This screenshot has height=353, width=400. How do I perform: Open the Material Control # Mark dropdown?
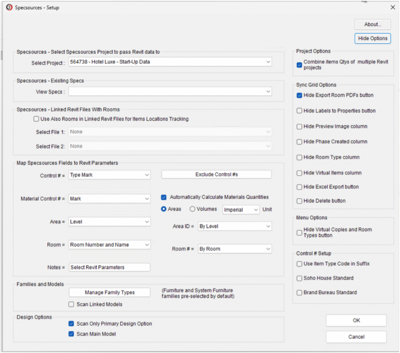coord(109,199)
